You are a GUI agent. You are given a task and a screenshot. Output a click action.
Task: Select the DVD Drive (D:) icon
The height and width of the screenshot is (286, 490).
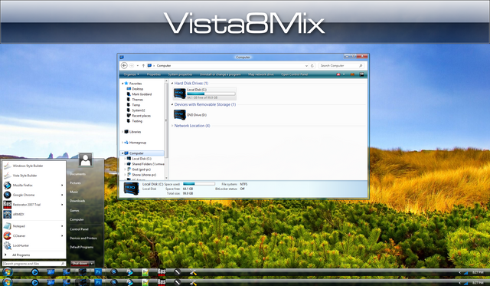click(x=180, y=115)
